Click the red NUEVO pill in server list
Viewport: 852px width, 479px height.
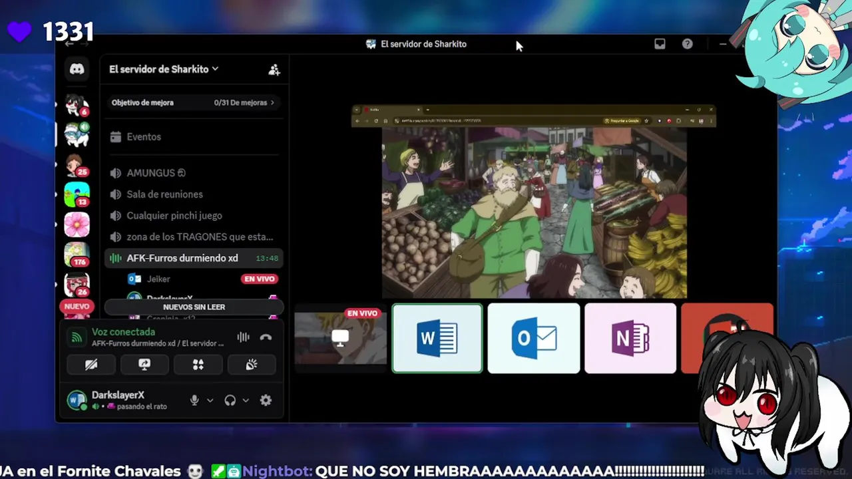click(77, 307)
